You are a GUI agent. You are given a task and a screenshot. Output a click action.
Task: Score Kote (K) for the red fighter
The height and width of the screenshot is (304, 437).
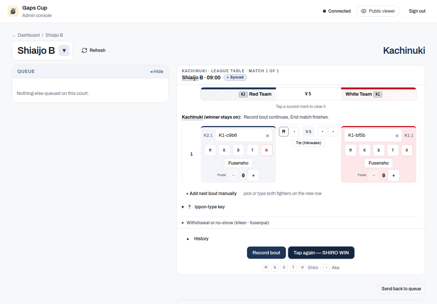pyautogui.click(x=224, y=150)
